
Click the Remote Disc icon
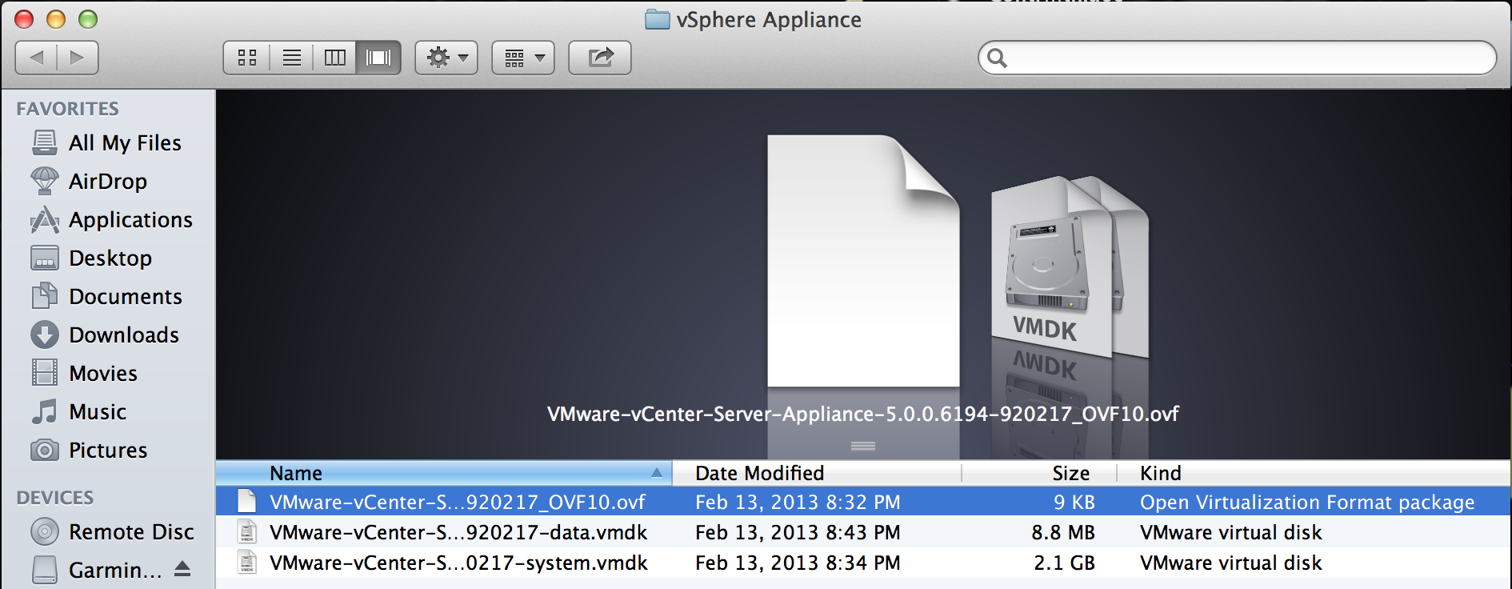coord(45,531)
